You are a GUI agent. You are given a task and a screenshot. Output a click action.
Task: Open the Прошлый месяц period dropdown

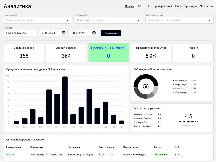32,33
